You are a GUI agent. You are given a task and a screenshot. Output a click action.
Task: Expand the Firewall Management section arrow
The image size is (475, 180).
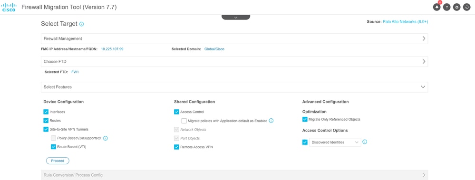pyautogui.click(x=424, y=39)
